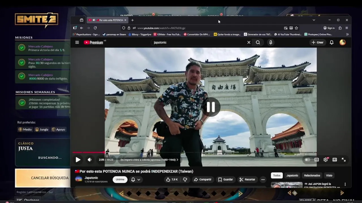Open more actions ellipsis under video
The image size is (362, 203).
click(x=263, y=180)
